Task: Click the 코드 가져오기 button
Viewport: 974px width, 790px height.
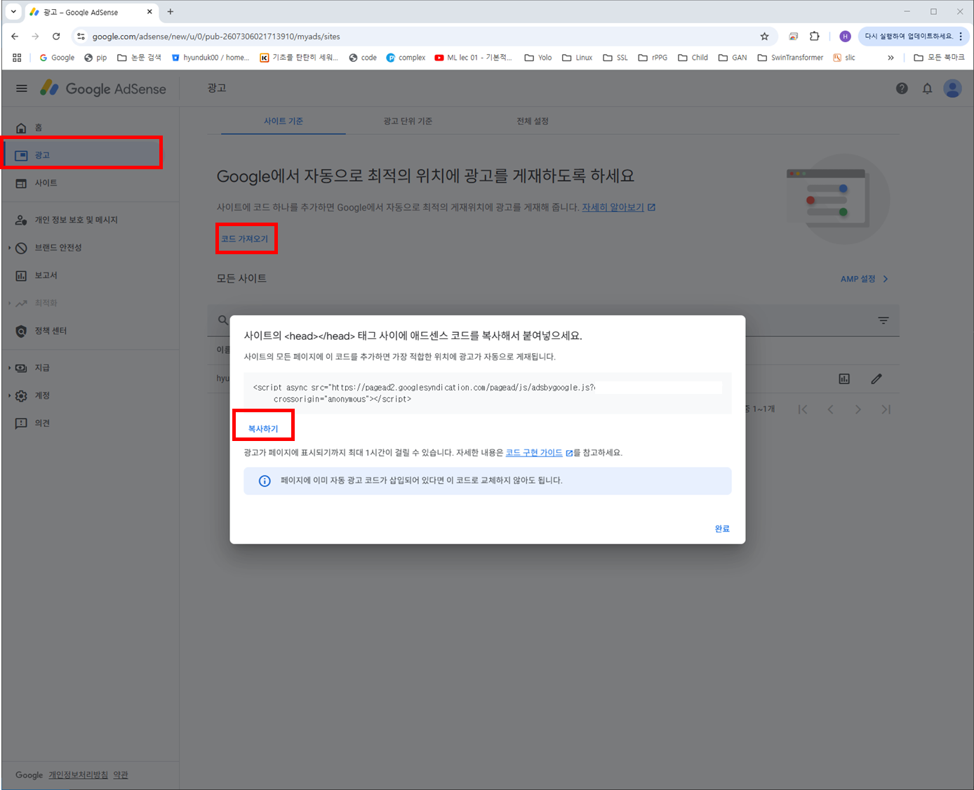Action: (244, 239)
